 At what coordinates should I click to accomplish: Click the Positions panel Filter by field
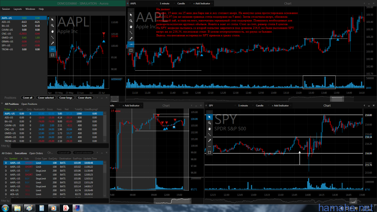[x=60, y=146]
